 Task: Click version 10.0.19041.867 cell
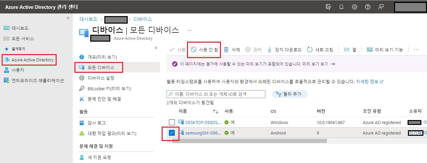[x=331, y=123]
